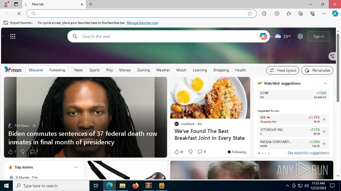
Task: Add NVIDIA Corporation to watchlist
Action: coord(324,144)
